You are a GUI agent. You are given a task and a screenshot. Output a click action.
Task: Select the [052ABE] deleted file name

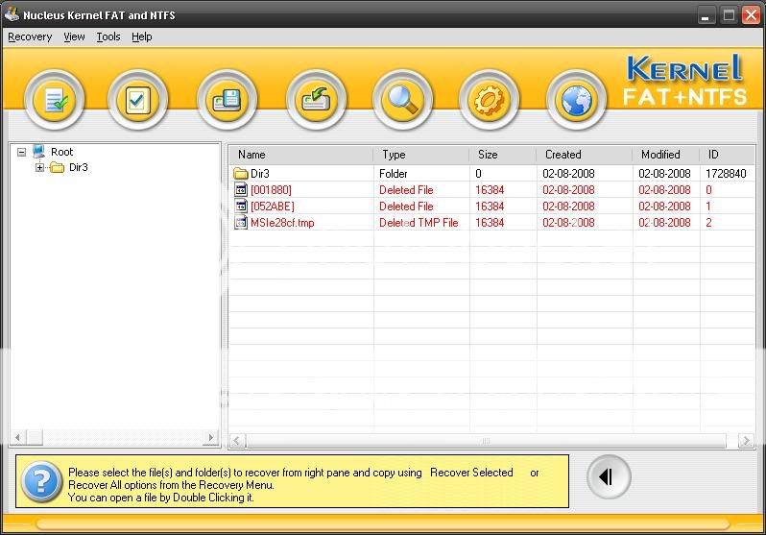pos(272,207)
